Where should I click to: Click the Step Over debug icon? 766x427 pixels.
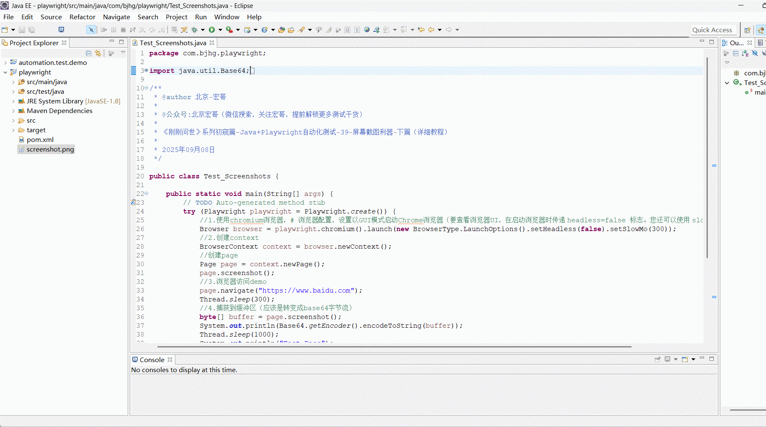click(152, 30)
